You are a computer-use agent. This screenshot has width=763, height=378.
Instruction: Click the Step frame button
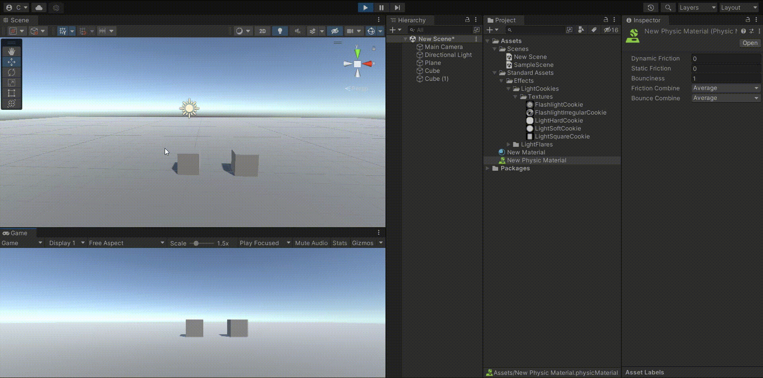397,8
